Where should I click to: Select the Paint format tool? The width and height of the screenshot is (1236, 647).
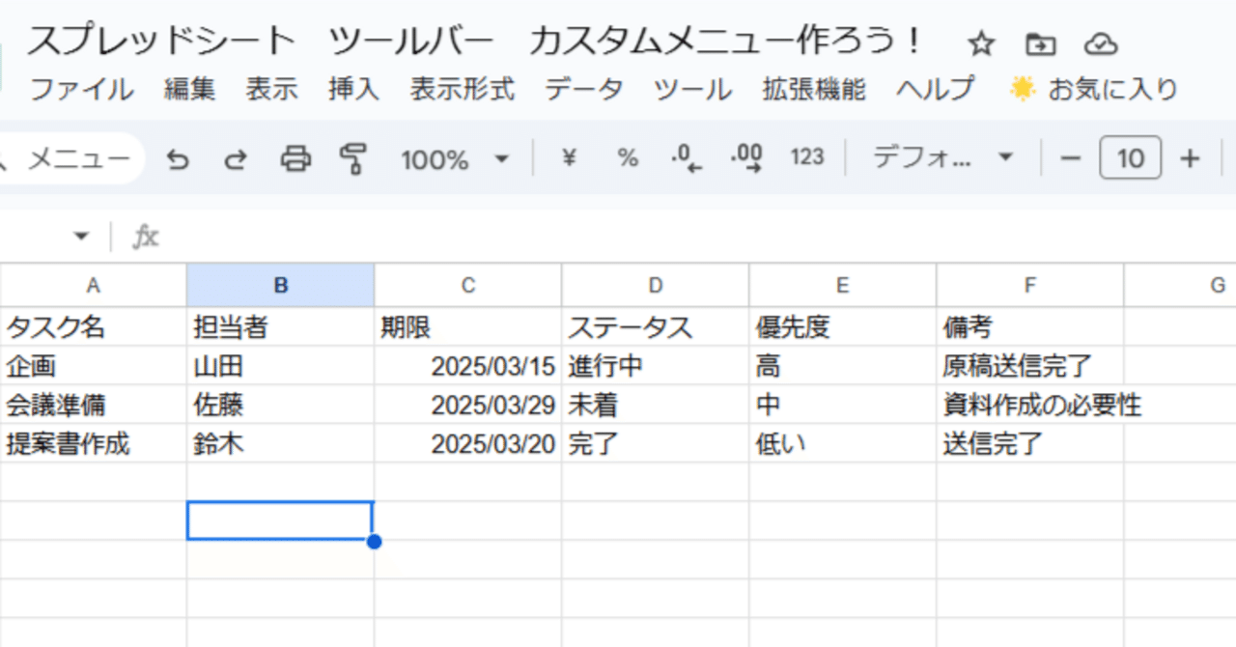point(354,158)
